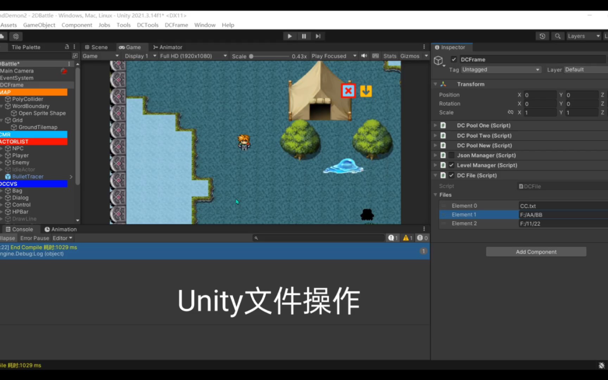
Task: Collapse the Transform component in the Inspector
Action: pyautogui.click(x=435, y=84)
